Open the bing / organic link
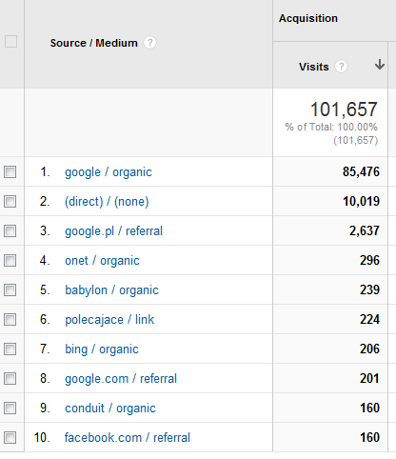 coord(102,349)
